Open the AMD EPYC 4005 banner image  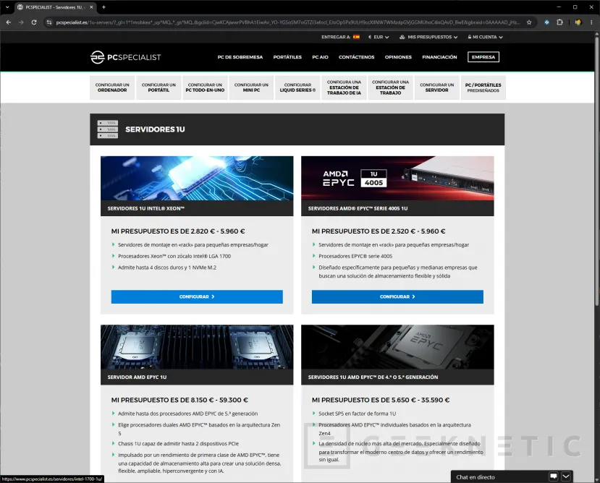[397, 178]
